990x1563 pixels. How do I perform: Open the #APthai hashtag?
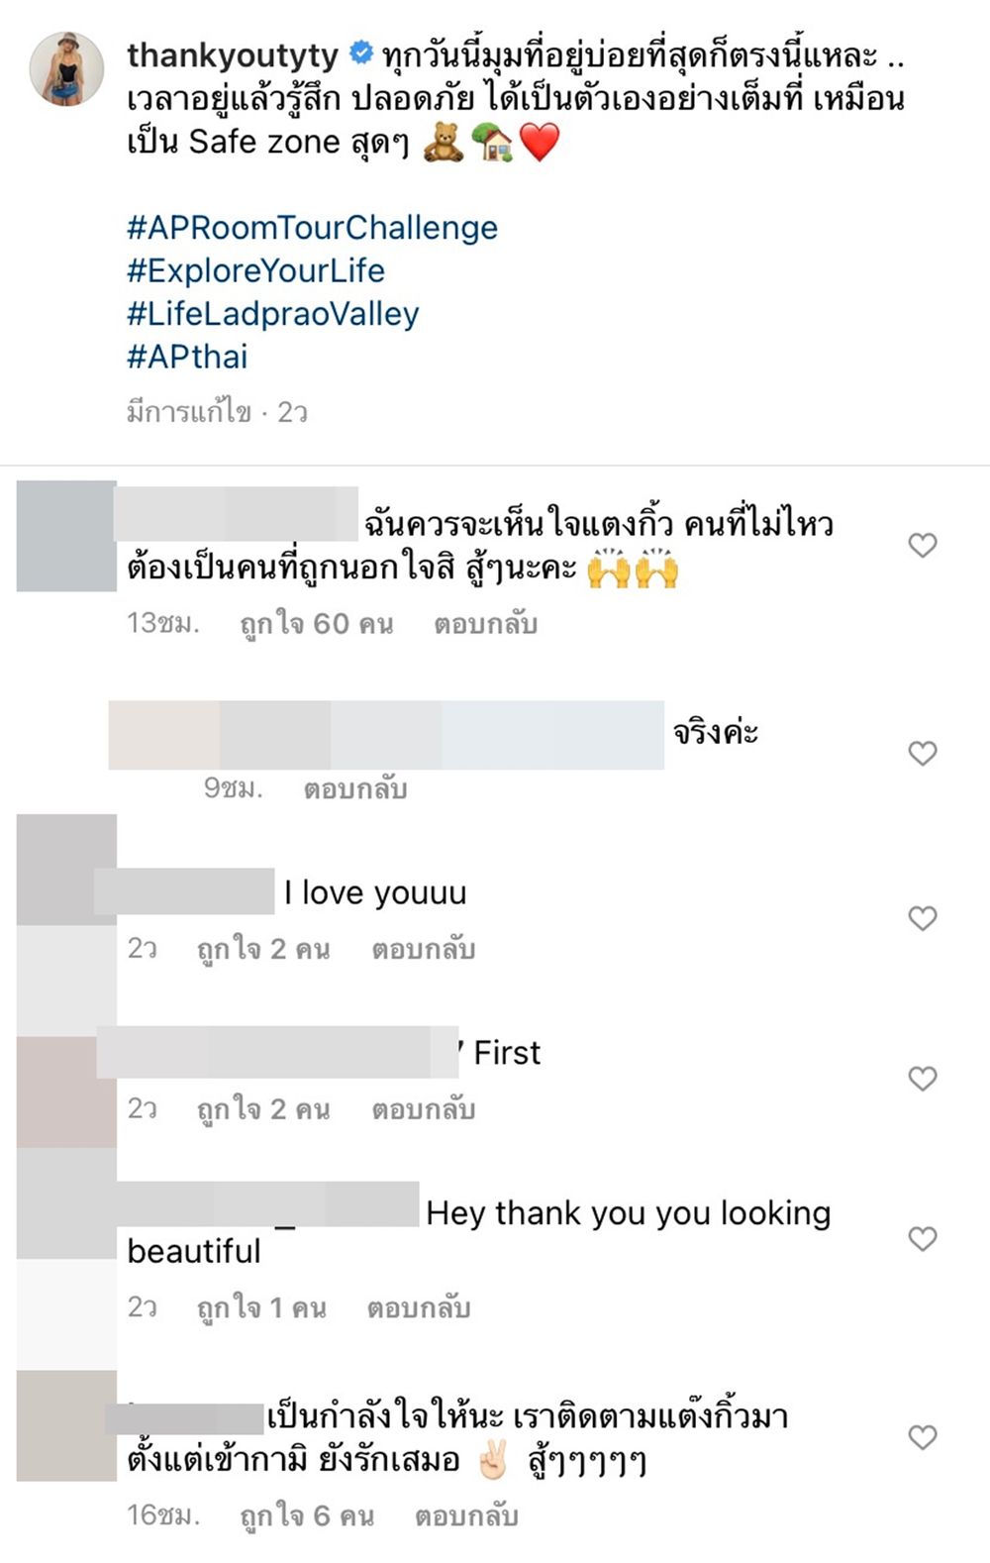click(x=187, y=357)
